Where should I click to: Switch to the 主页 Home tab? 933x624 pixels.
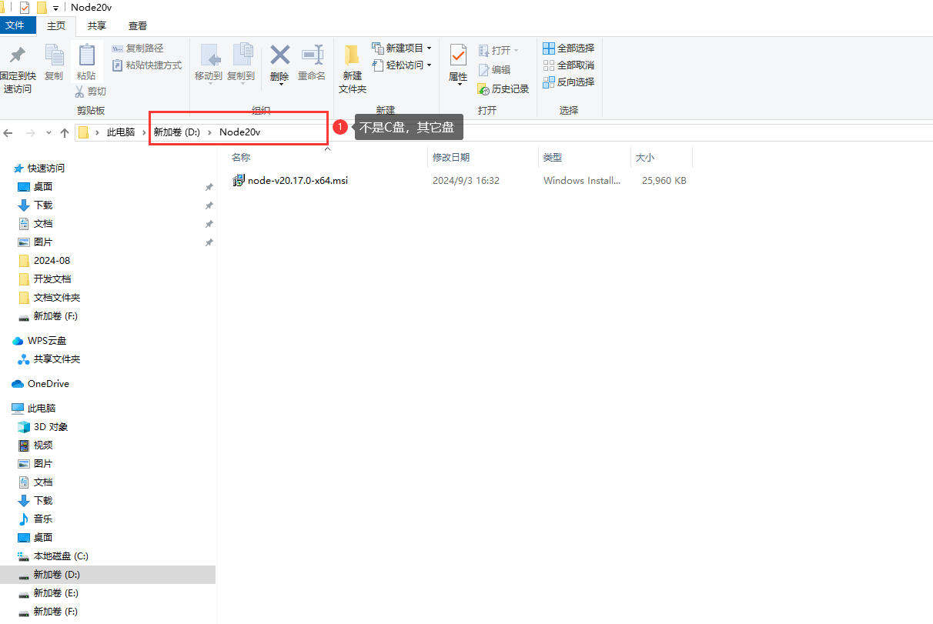pos(56,25)
